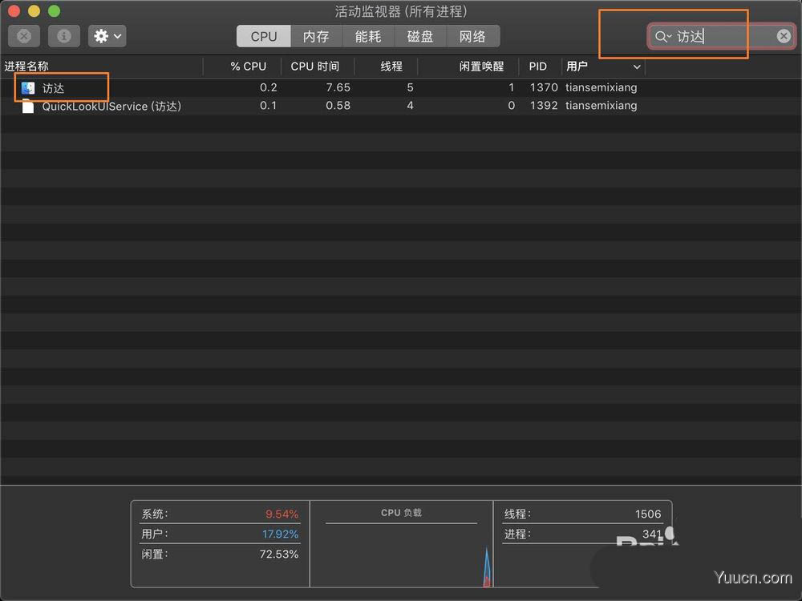802x601 pixels.
Task: Select the 访达 process name
Action: click(53, 88)
